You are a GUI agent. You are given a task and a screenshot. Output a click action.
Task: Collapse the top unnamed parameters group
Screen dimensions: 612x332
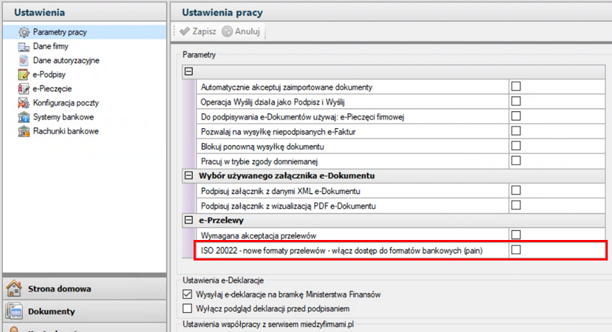pos(189,71)
